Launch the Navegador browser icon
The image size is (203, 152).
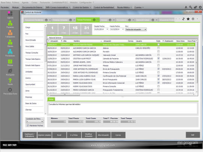10,71
